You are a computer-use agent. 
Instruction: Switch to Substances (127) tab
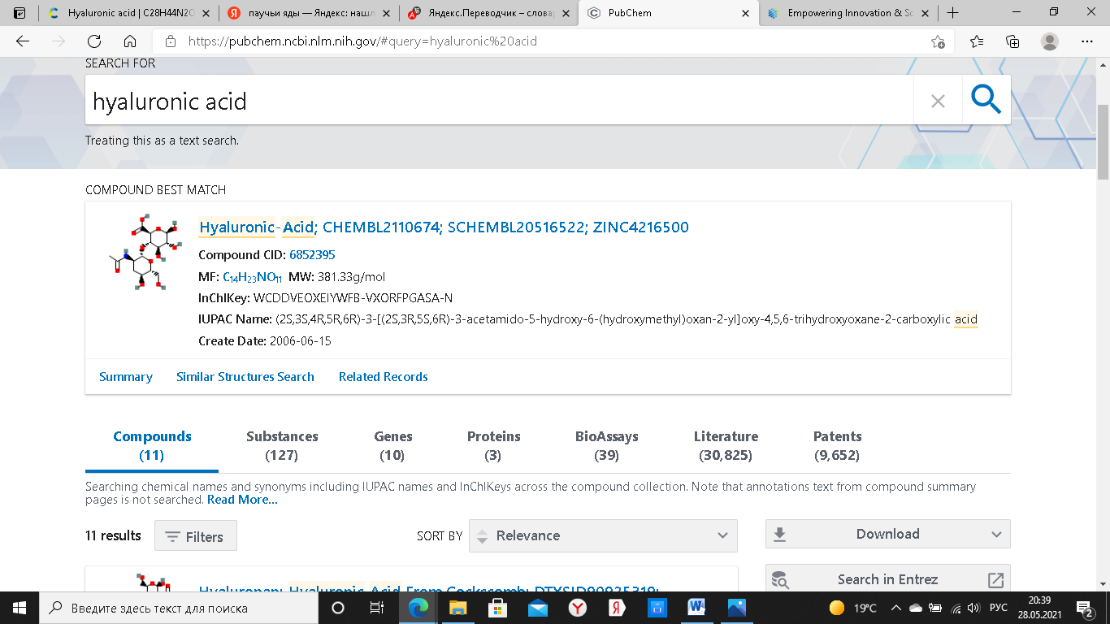coord(282,445)
